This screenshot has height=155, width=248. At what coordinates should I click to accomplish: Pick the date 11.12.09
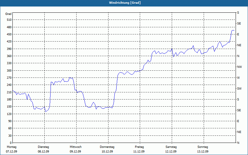[x=139, y=152]
